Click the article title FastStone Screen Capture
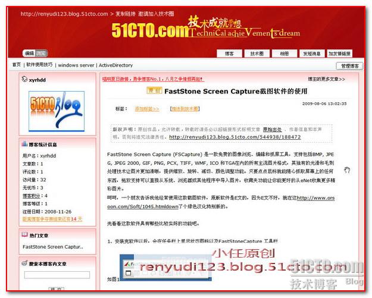This screenshot has width=372, height=298. (236, 91)
